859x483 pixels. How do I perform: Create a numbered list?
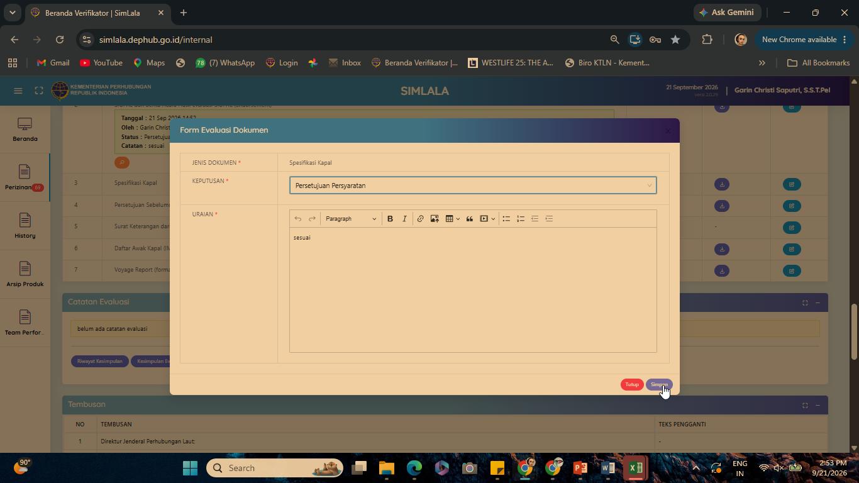coord(521,219)
